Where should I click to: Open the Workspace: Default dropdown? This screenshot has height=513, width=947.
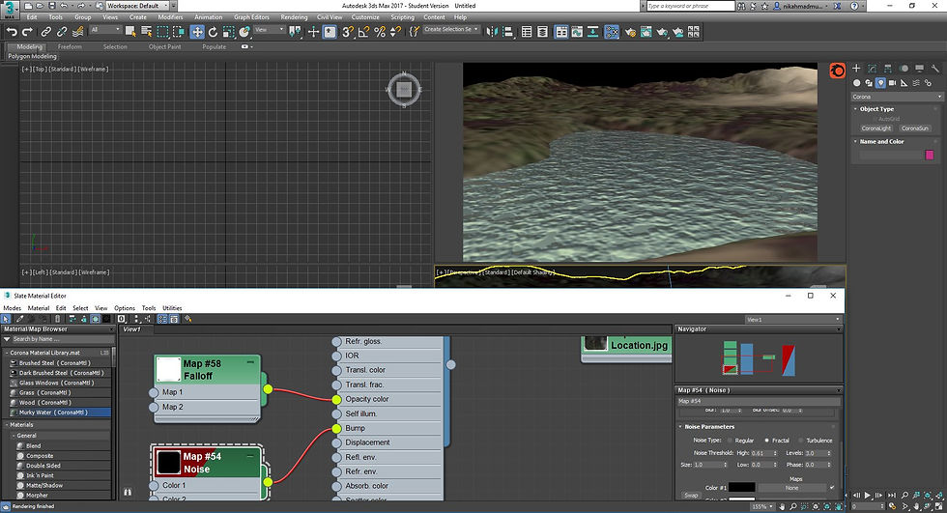tap(139, 6)
